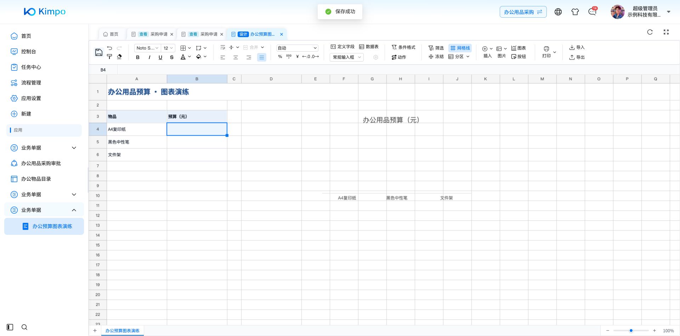Image resolution: width=680 pixels, height=336 pixels.
Task: Click the B4 cell reference box
Action: (103, 70)
